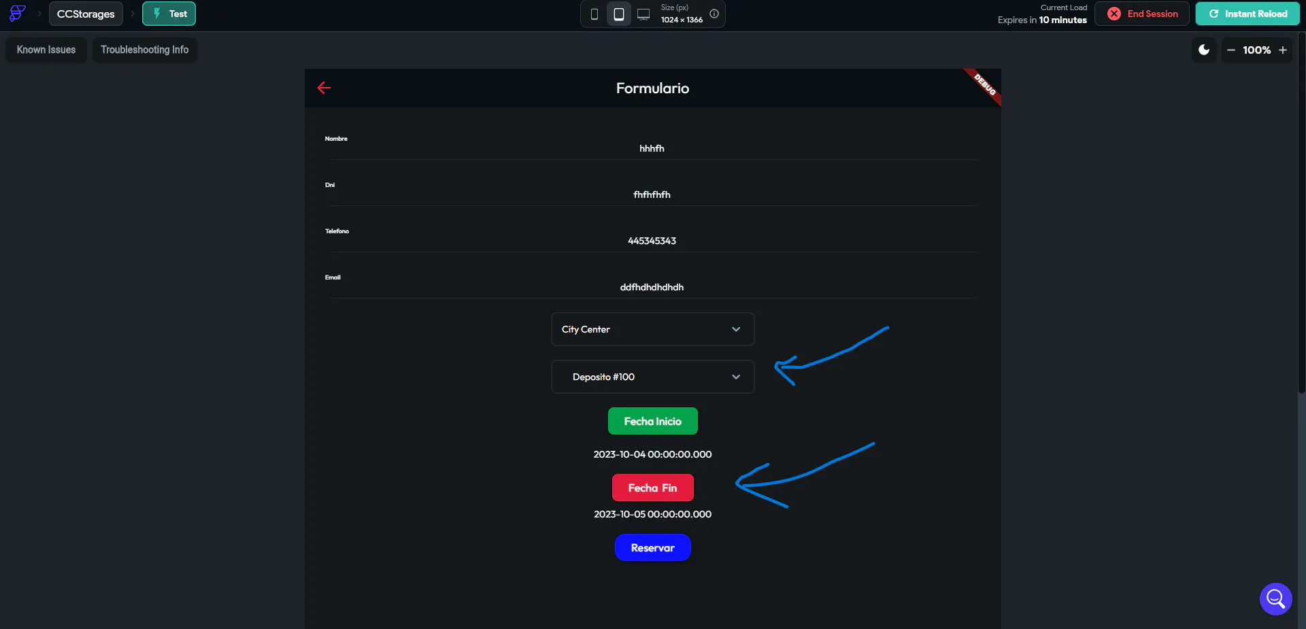Image resolution: width=1306 pixels, height=629 pixels.
Task: Click the Expires in 10 minutes text
Action: click(1042, 20)
